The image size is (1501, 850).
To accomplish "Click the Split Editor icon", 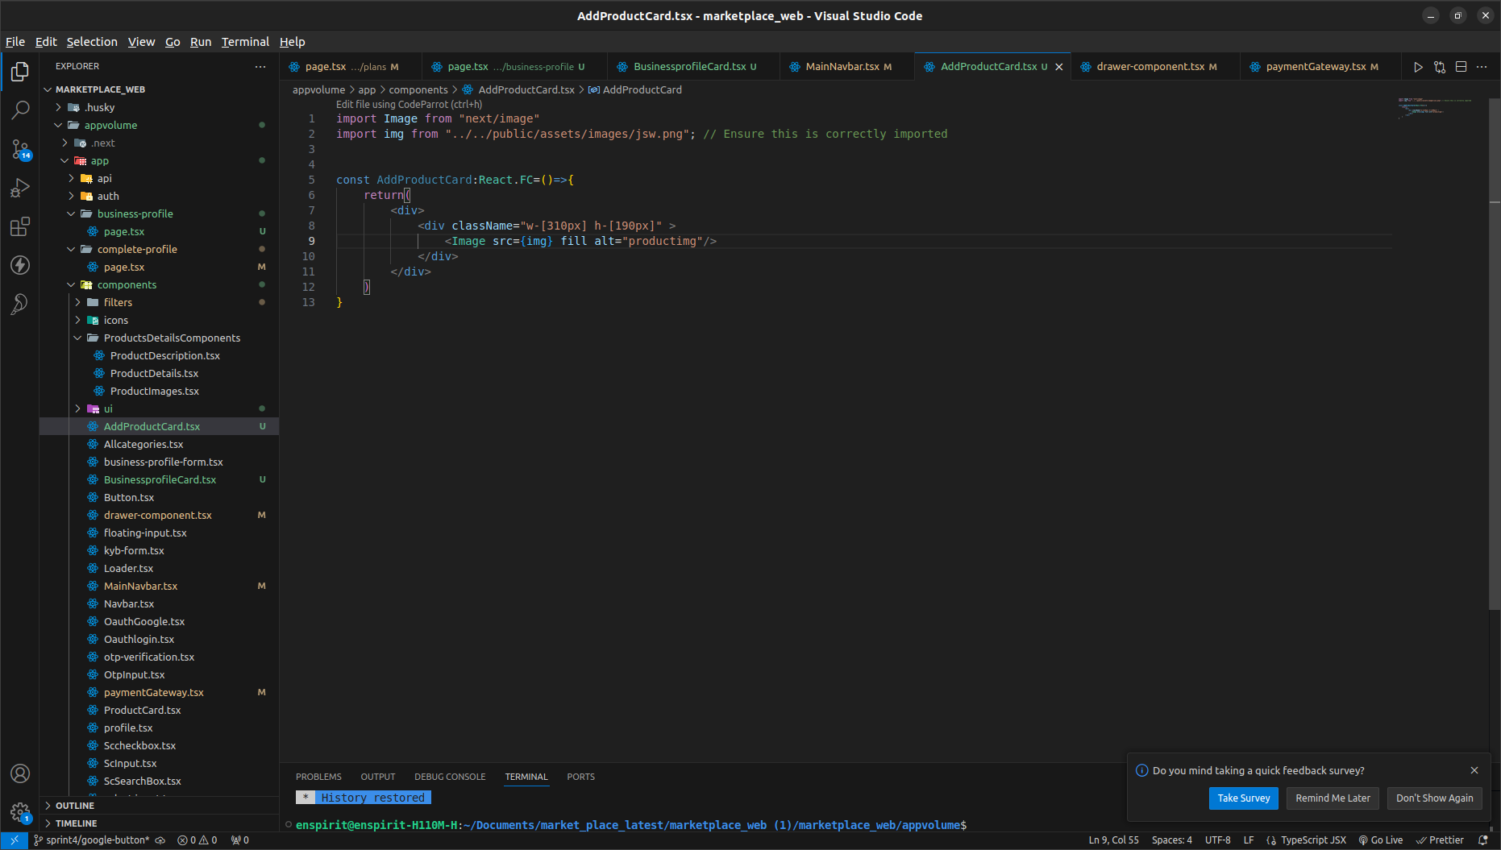I will (1461, 67).
